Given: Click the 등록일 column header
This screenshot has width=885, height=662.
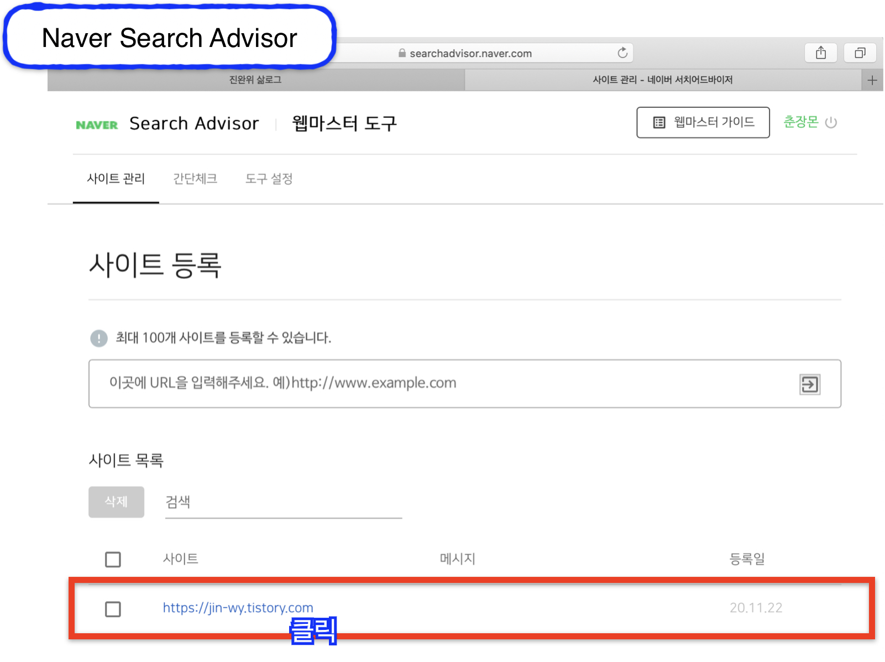Looking at the screenshot, I should click(x=747, y=559).
